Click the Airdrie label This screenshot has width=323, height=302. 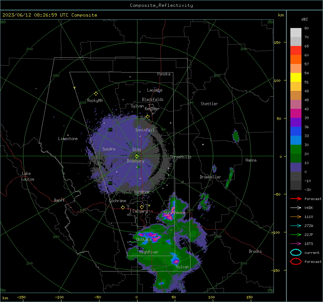point(141,192)
